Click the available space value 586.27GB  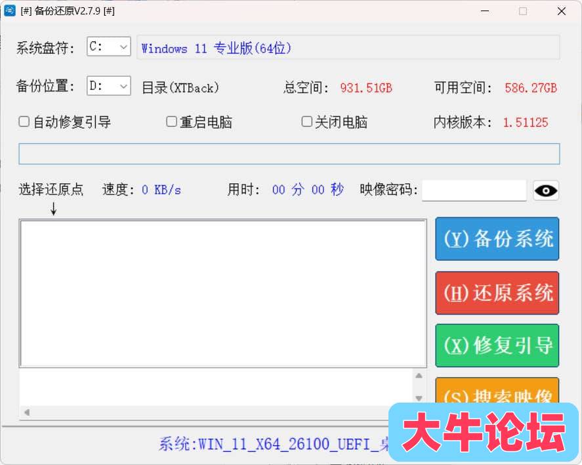point(531,88)
